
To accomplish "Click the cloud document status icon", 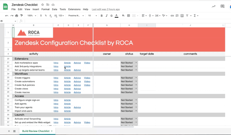I will (53, 5).
